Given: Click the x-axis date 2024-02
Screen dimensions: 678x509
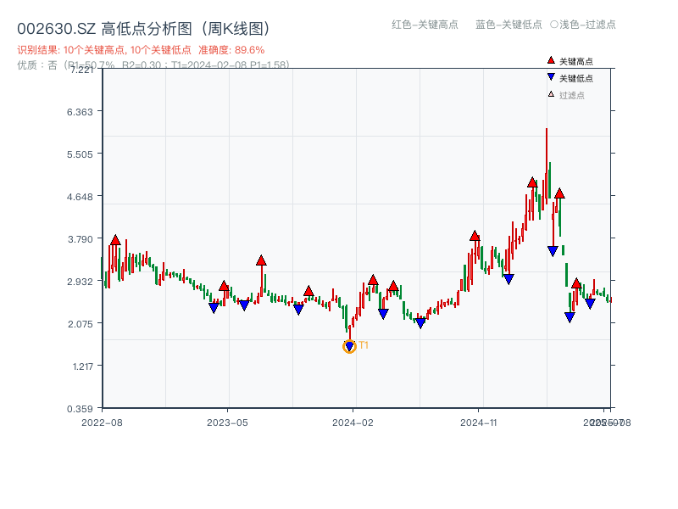Looking at the screenshot, I should pos(353,422).
